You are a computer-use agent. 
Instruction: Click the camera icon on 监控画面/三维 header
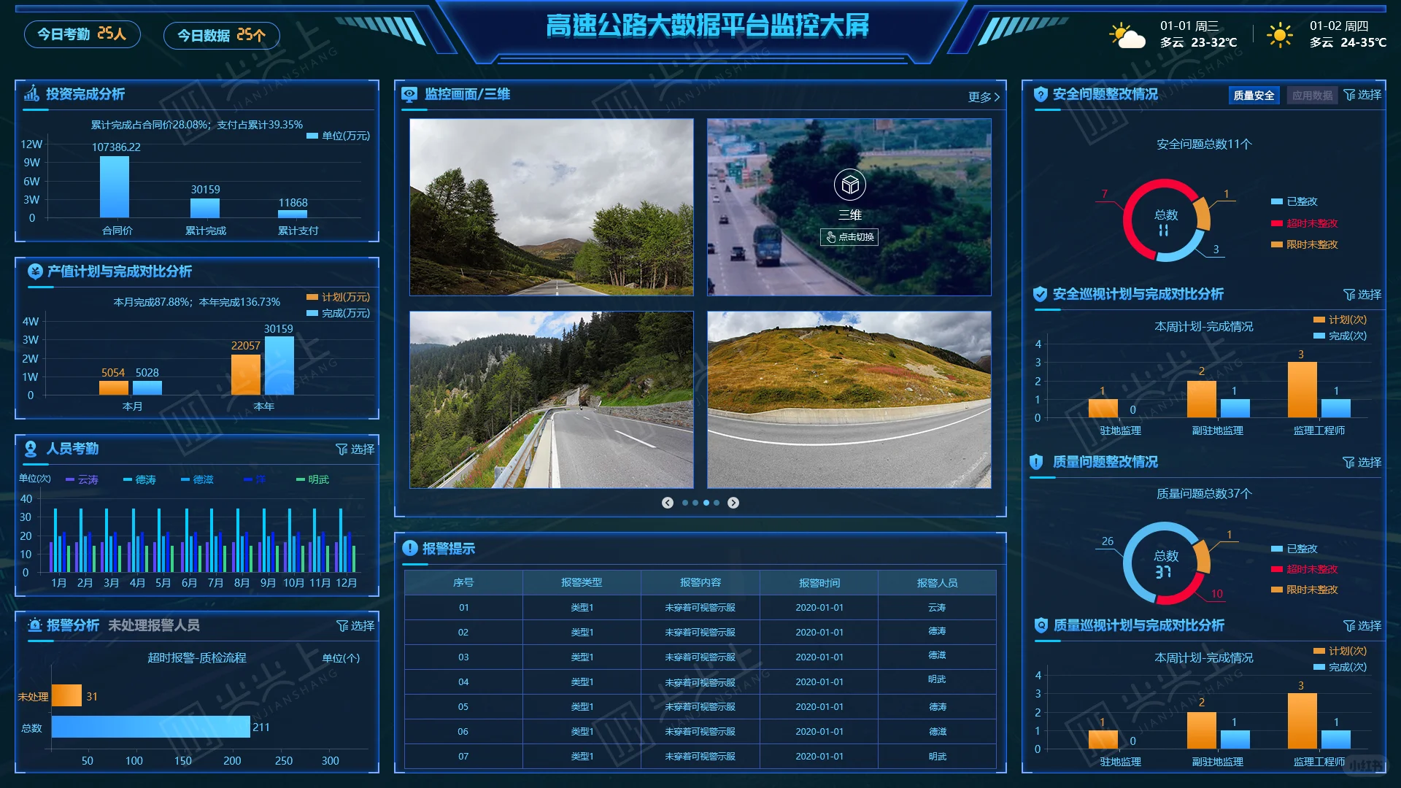pos(409,94)
